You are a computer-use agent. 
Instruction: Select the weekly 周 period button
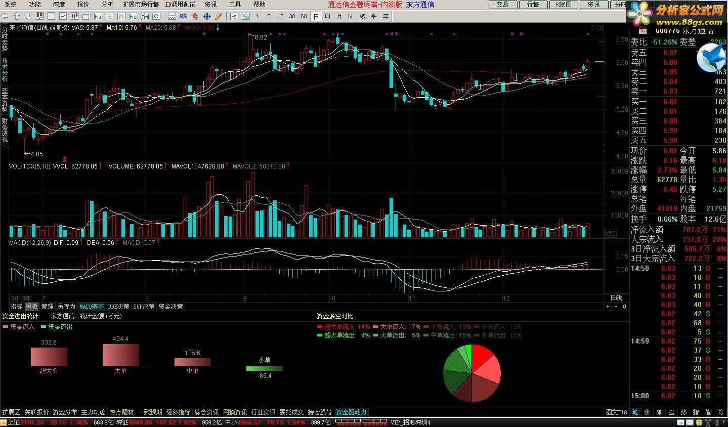click(x=327, y=17)
